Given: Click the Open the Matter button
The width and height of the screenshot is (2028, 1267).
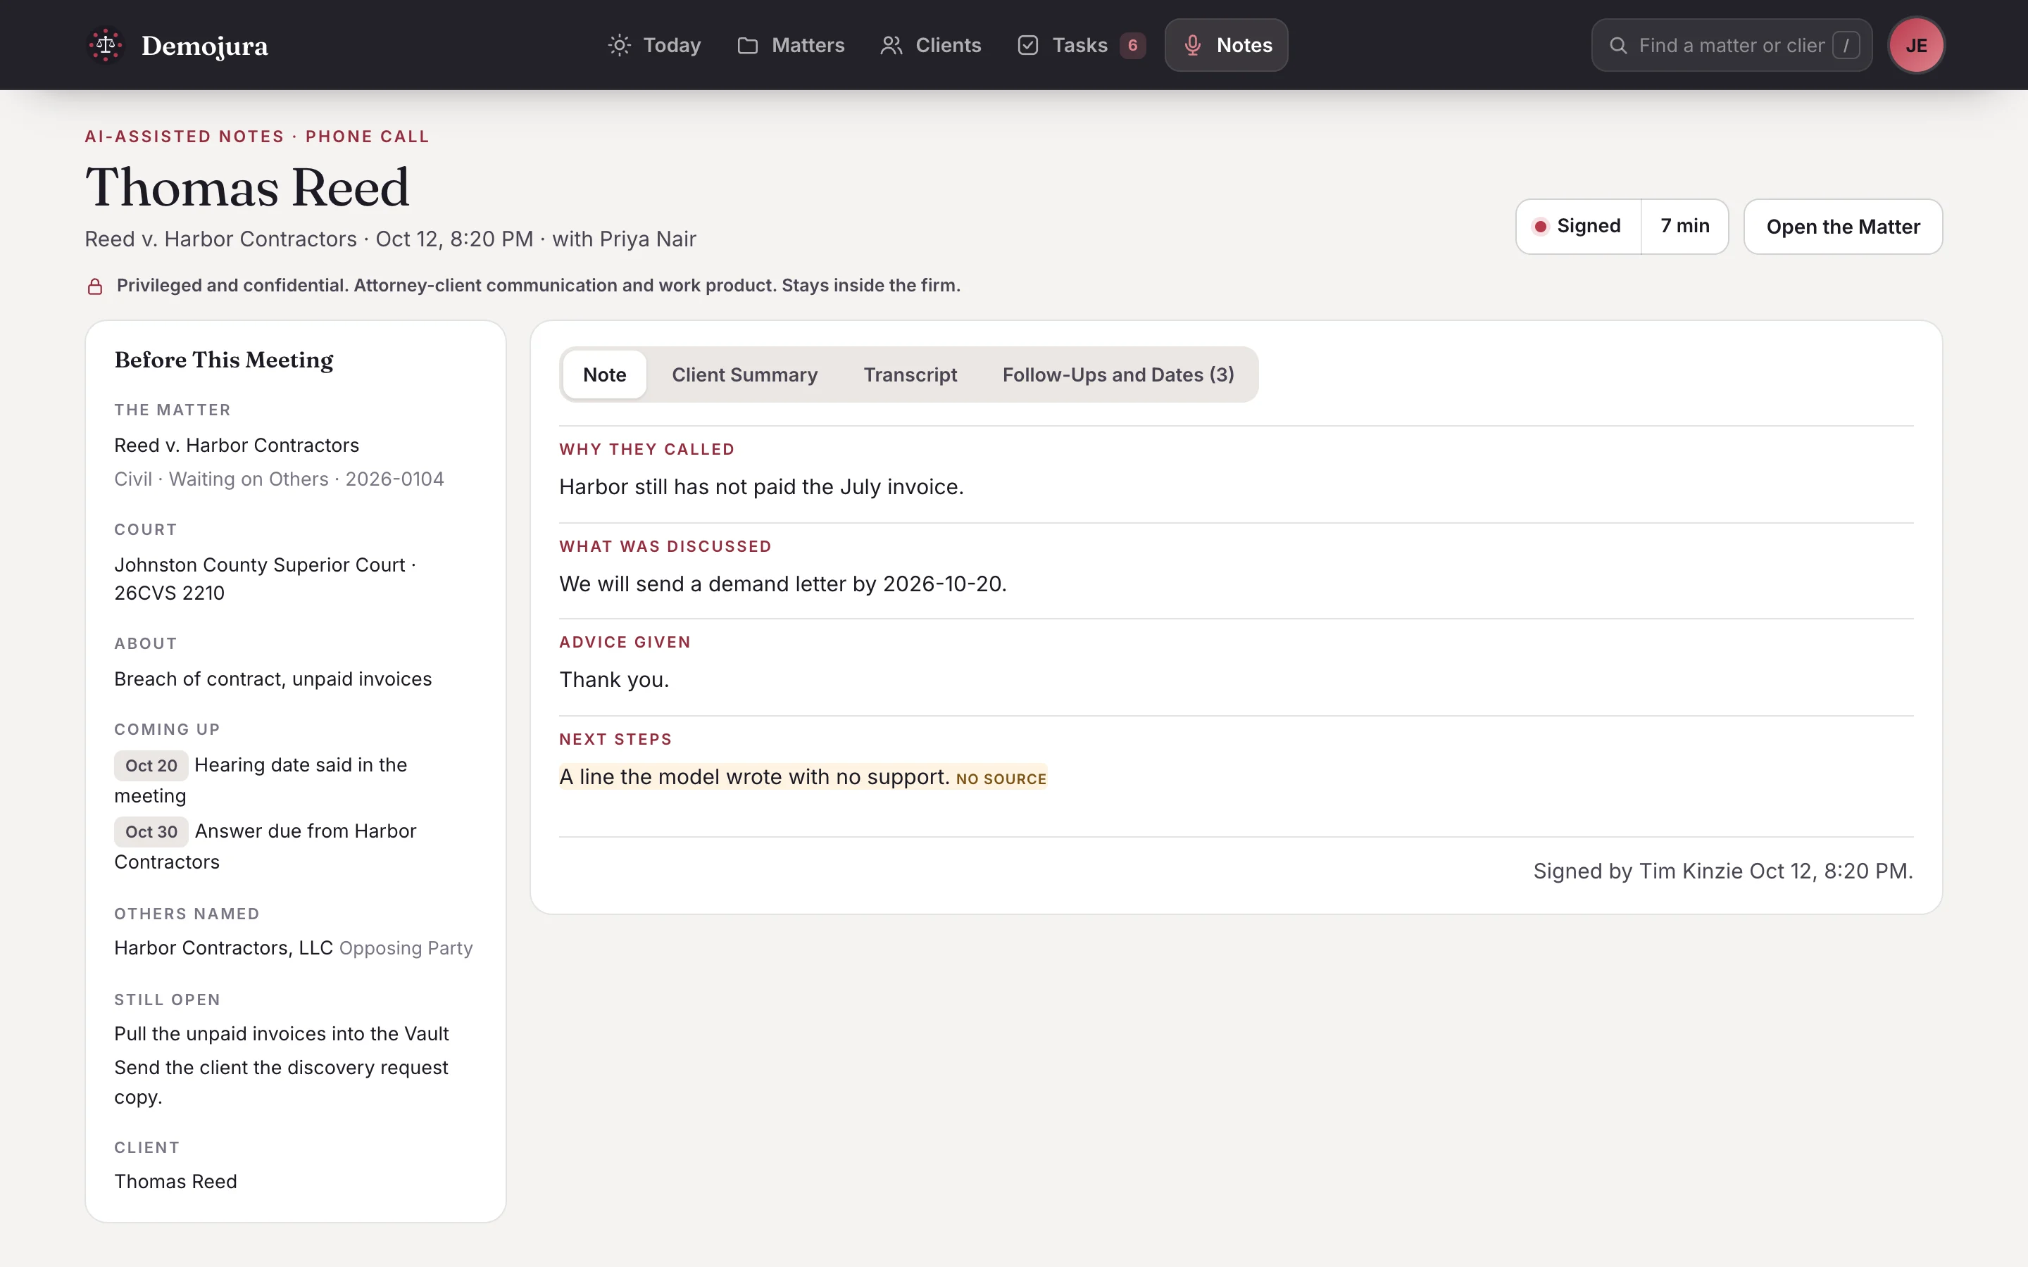Looking at the screenshot, I should 1843,226.
